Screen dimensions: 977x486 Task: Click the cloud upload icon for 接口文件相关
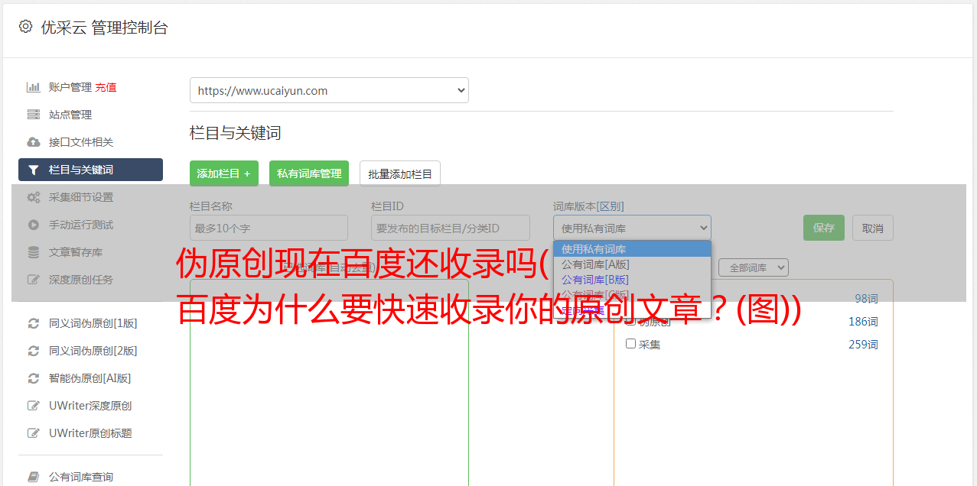34,142
